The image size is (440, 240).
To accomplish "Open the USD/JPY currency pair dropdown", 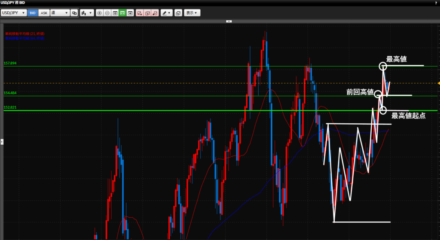I will (14, 13).
